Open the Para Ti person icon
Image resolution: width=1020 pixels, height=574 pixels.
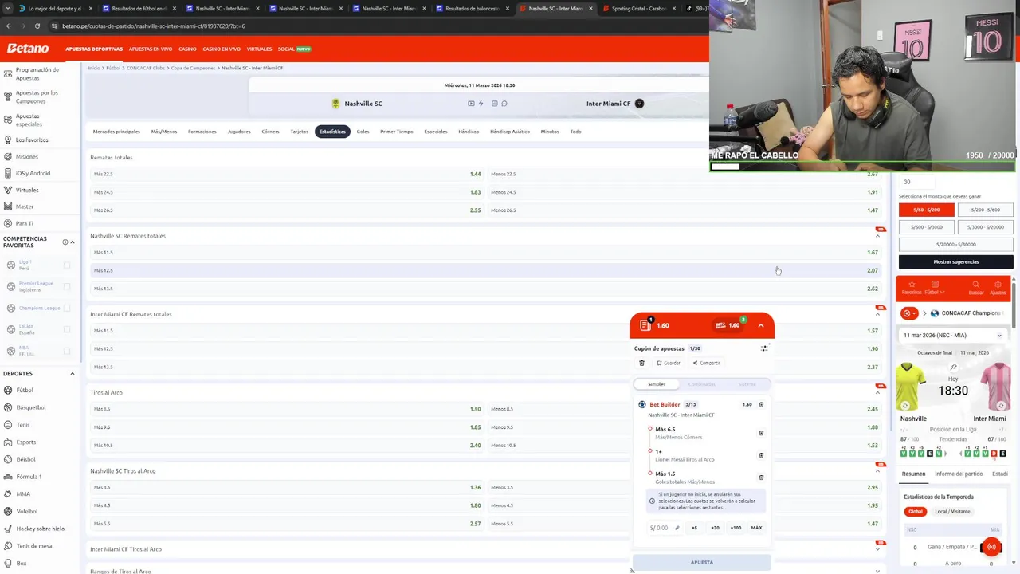coord(8,223)
